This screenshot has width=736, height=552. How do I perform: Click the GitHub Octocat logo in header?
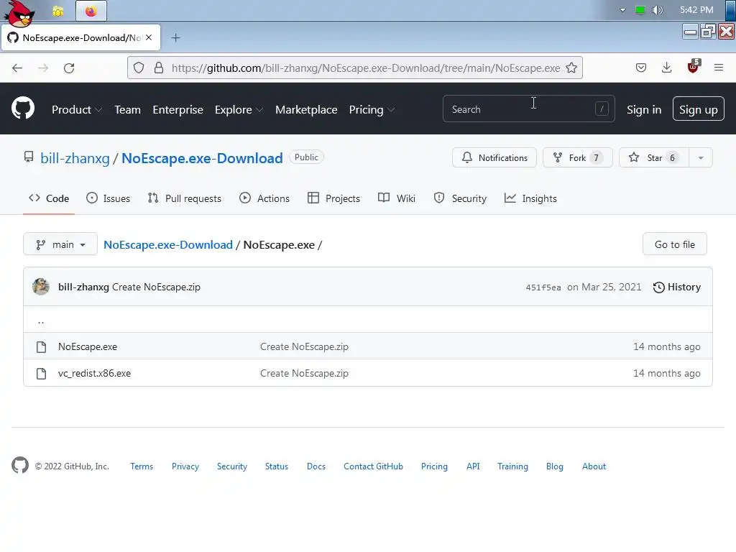23,109
